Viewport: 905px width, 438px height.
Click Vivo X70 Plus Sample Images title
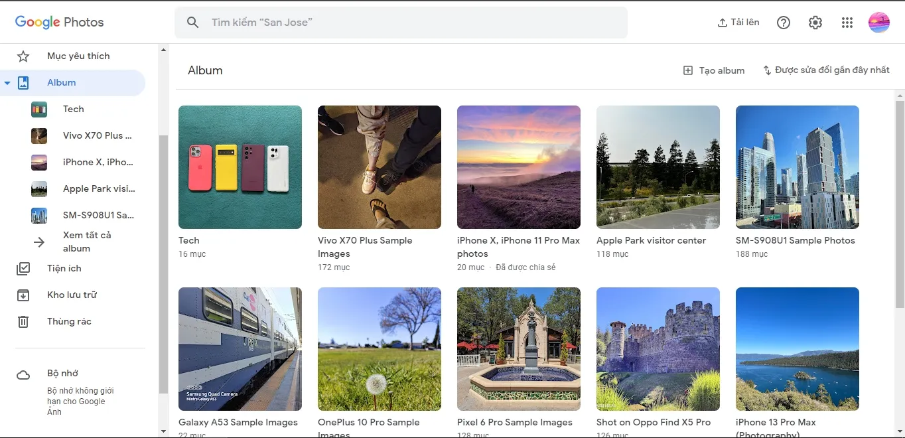click(x=365, y=247)
